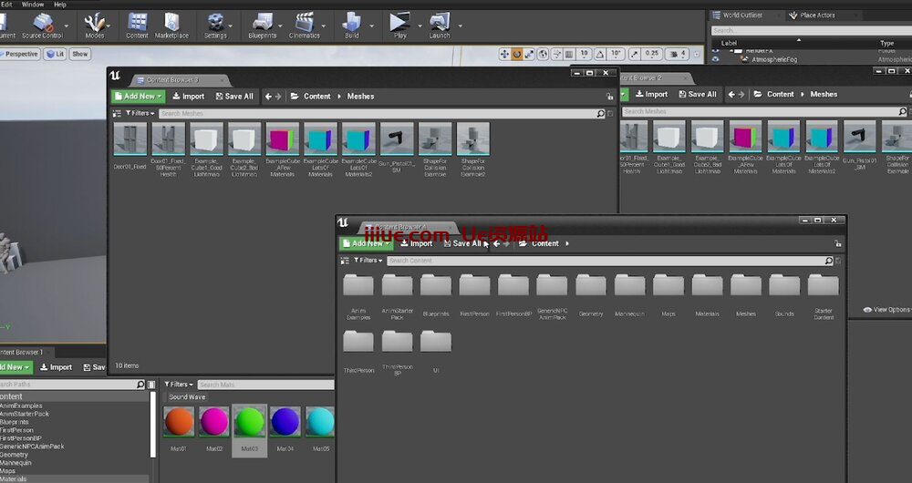Screen dimensions: 912x483
Task: Expand Filters dropdown in Content Browser 4
Action: coord(368,261)
